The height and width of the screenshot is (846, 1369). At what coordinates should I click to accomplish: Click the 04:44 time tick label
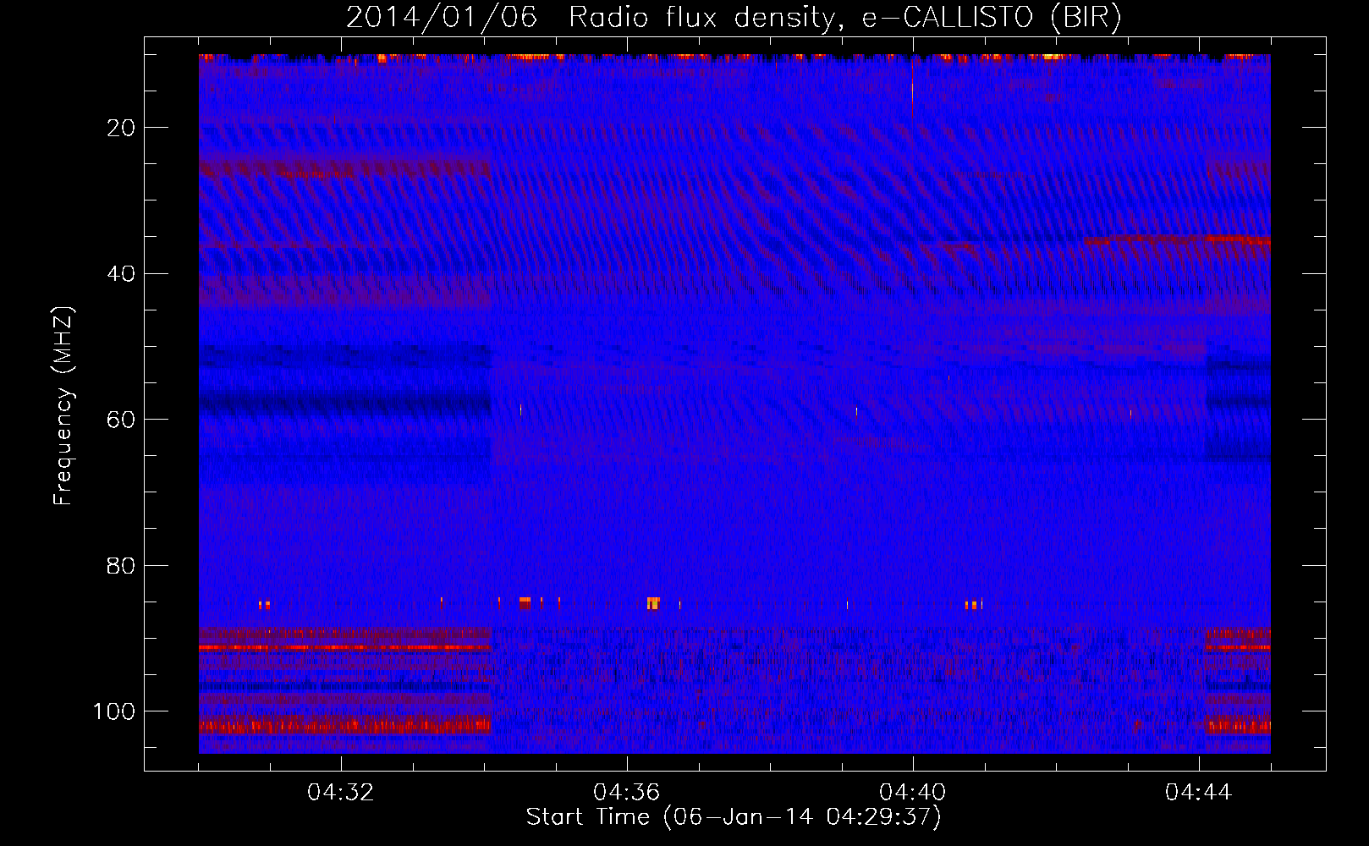(x=1199, y=793)
